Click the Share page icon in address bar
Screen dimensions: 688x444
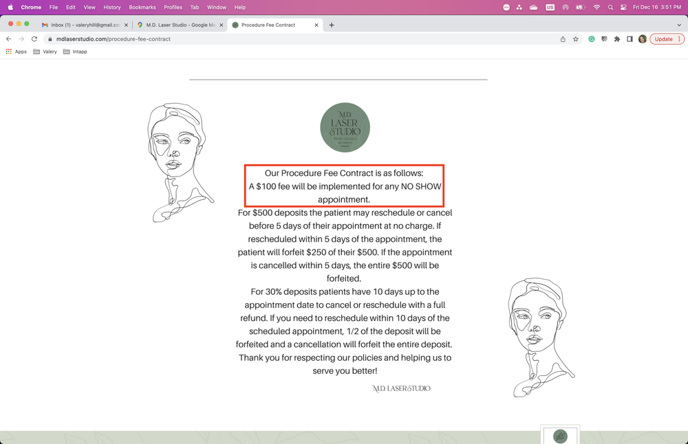coord(563,39)
